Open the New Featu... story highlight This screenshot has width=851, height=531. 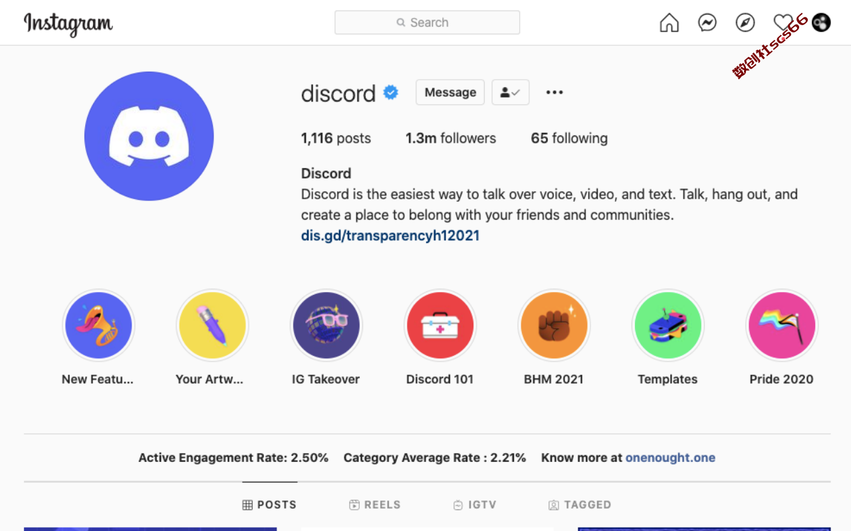[x=98, y=325]
